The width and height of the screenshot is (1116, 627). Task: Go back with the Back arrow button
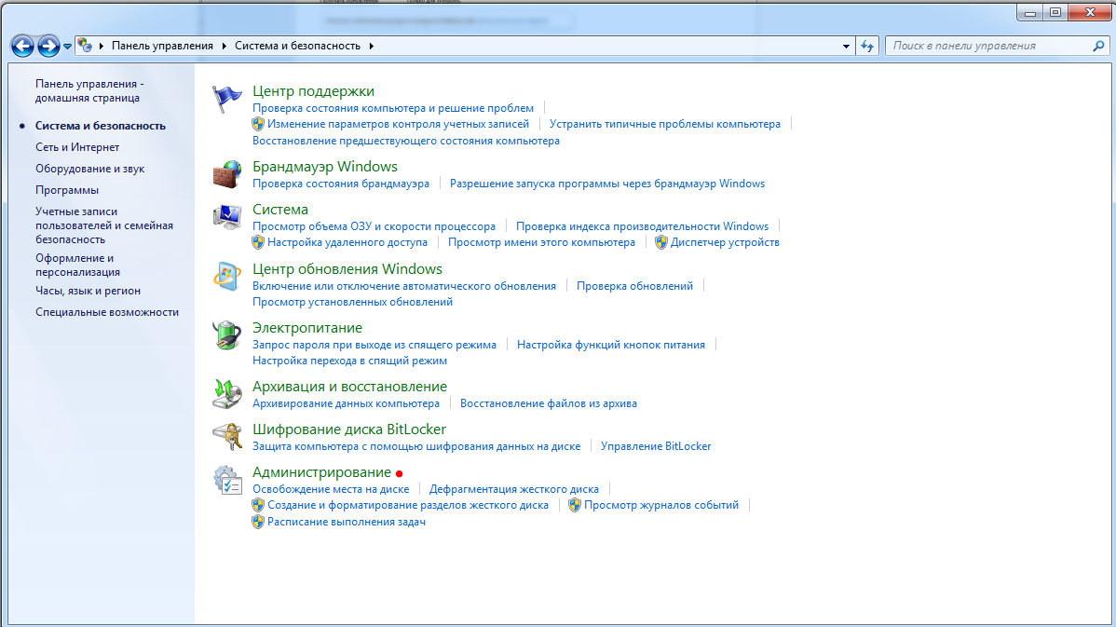coord(22,47)
